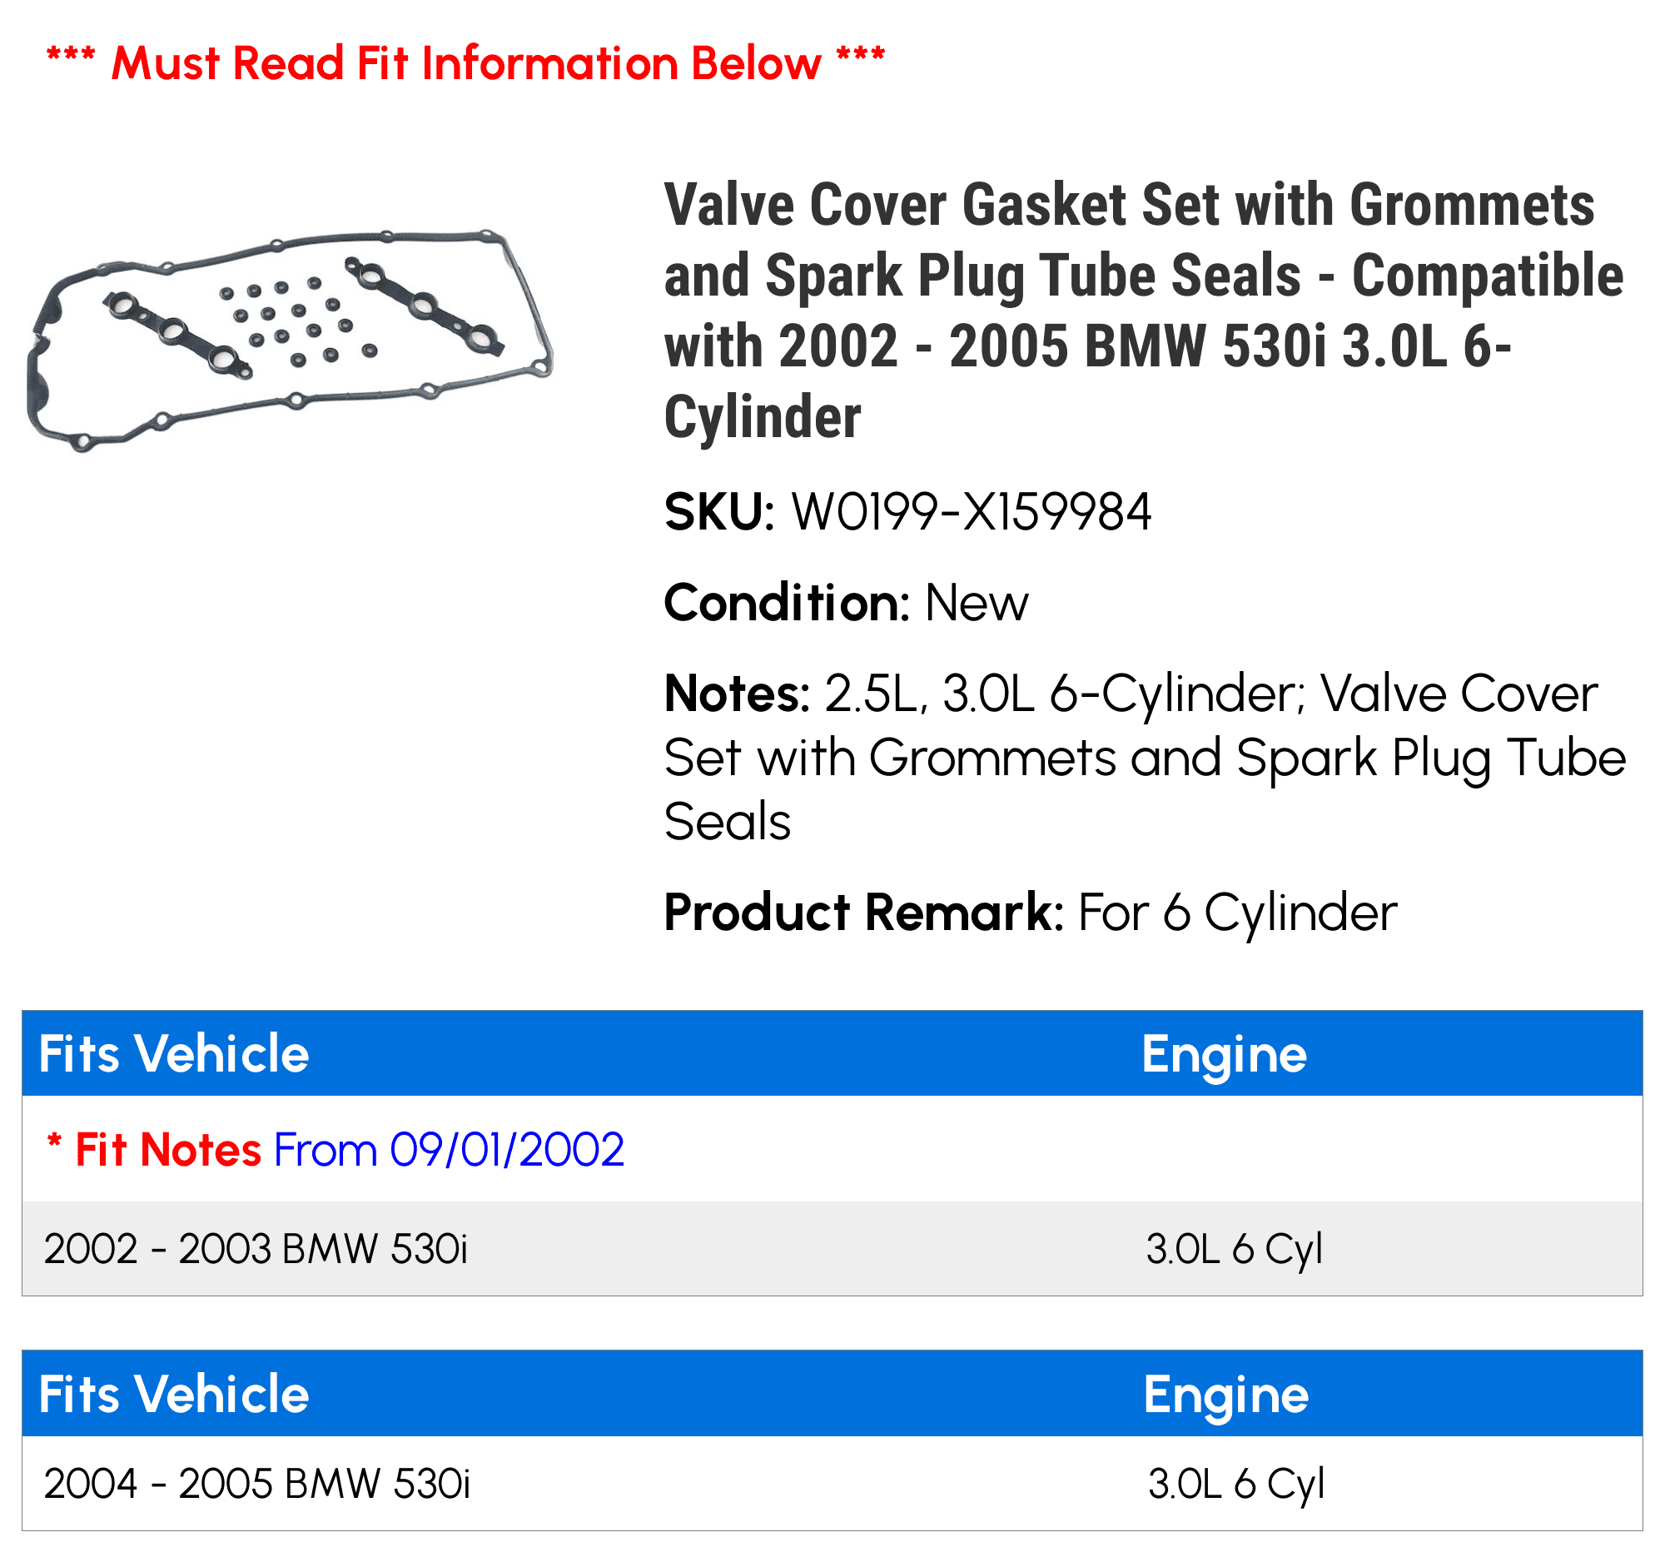Click the valve cover gasket product image

tap(290, 339)
